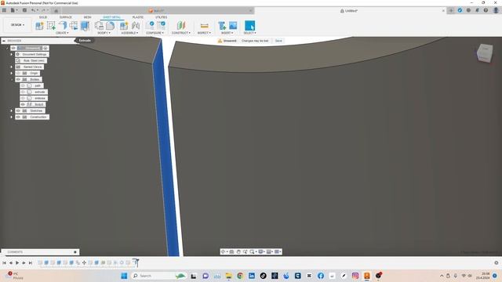Show the extrude body via its eye
The height and width of the screenshot is (282, 502).
(x=23, y=92)
